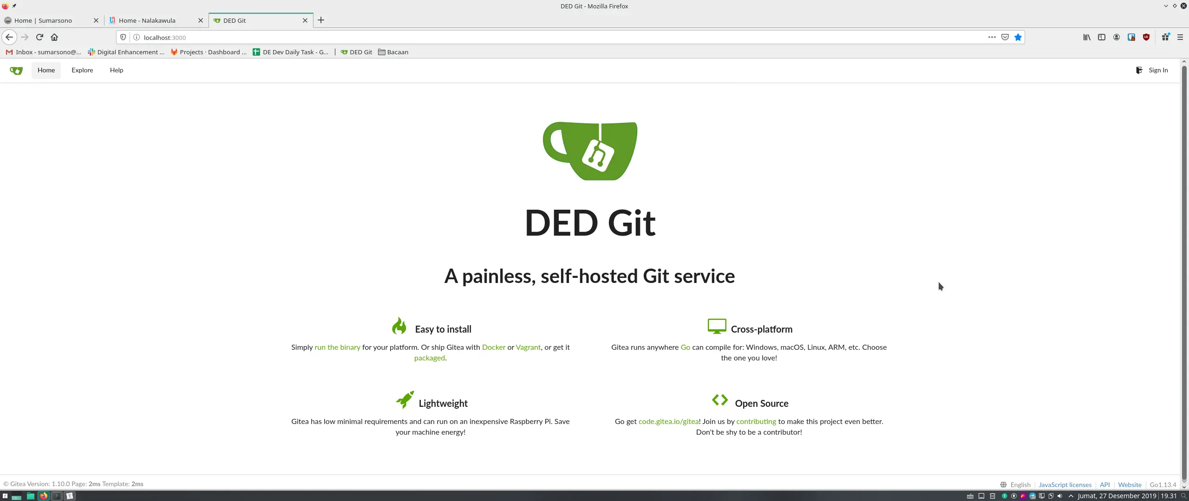Open Explore in Gitea navbar

click(82, 71)
